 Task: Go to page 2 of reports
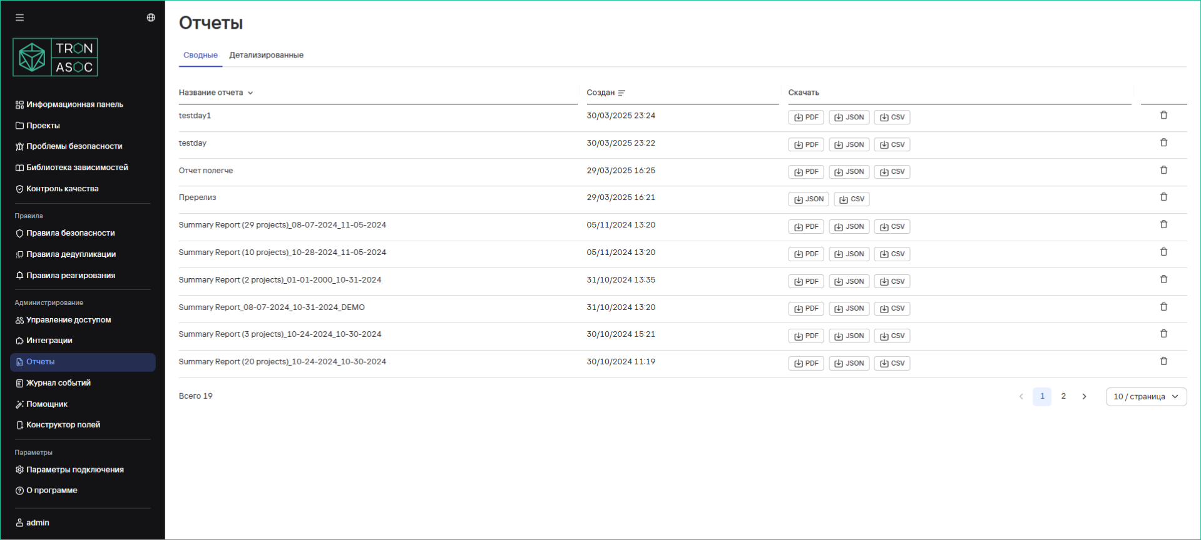[1063, 396]
